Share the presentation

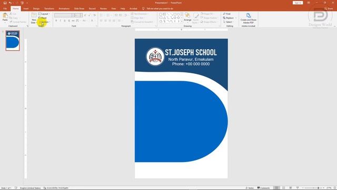click(329, 8)
